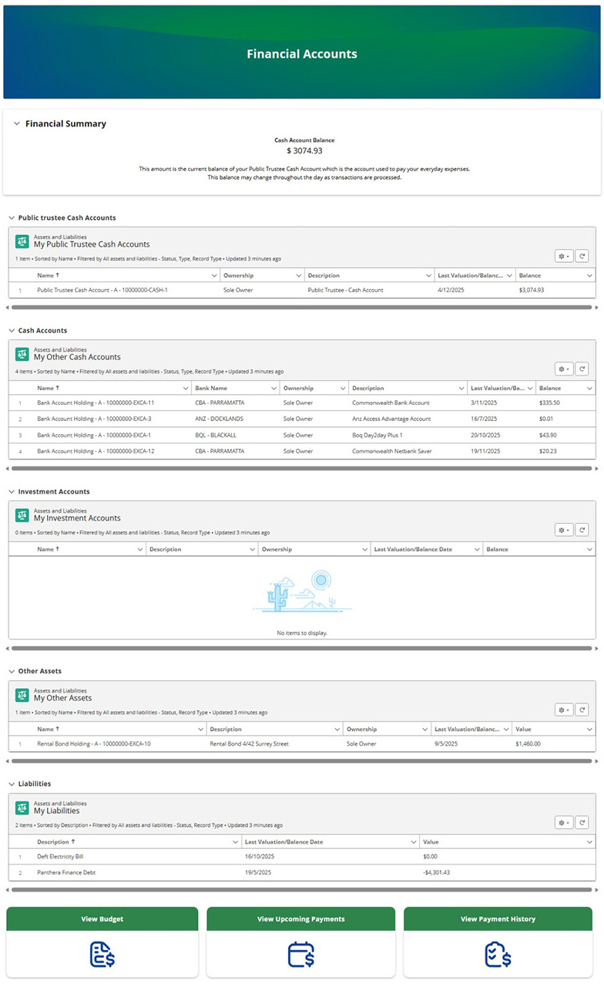The height and width of the screenshot is (984, 604).
Task: Click the BQL - BLACKALL bank name cell
Action: [216, 435]
